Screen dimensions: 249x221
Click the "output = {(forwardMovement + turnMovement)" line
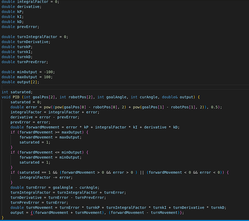point(97,213)
